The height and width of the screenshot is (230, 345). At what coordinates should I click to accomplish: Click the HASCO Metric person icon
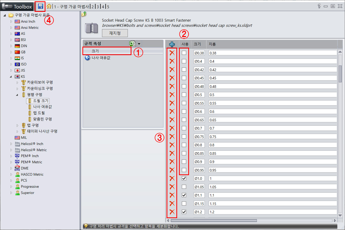(17, 174)
